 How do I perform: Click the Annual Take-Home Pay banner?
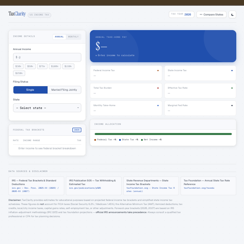pyautogui.click(x=163, y=46)
